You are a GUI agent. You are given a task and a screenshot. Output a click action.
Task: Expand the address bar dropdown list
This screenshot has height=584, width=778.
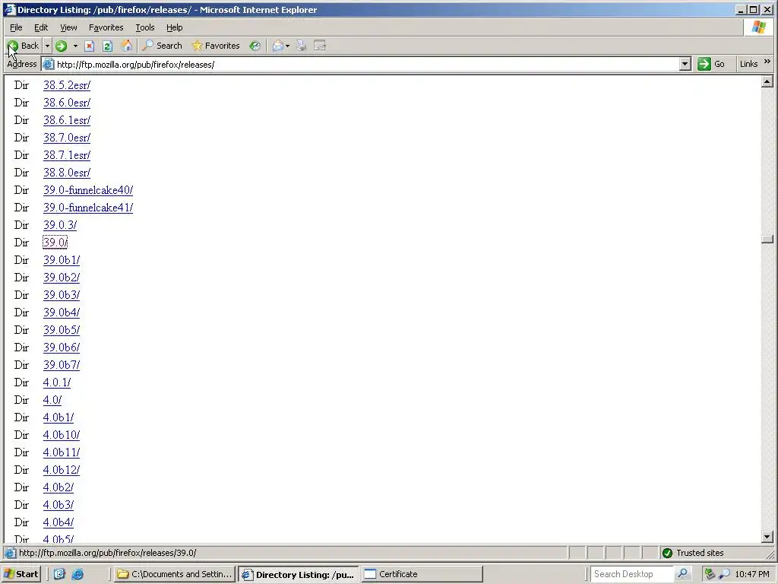pos(685,64)
